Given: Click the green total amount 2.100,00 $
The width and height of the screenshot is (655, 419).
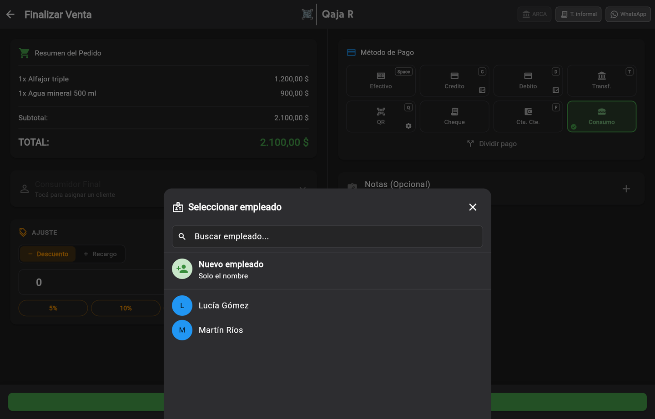Looking at the screenshot, I should (284, 142).
